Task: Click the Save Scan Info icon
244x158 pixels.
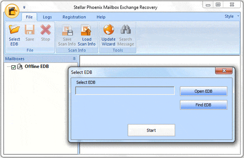Action: pyautogui.click(x=67, y=30)
